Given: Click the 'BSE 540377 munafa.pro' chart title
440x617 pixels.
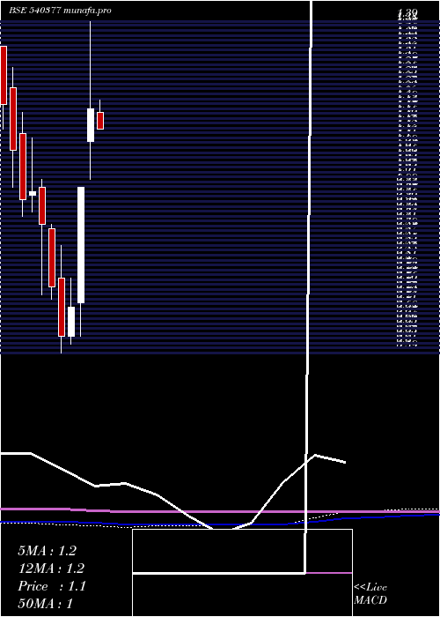Looking at the screenshot, I should click(x=60, y=11).
